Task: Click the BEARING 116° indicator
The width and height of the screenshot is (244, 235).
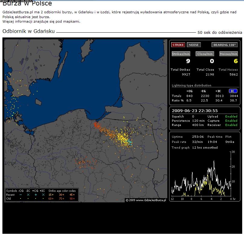Action: point(224,45)
